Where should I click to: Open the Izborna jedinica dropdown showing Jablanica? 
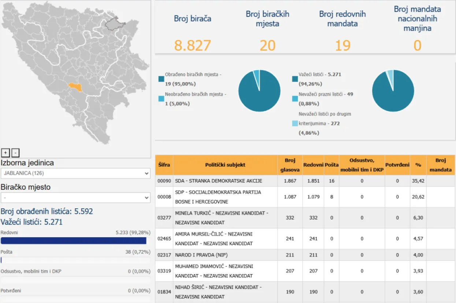(x=75, y=173)
